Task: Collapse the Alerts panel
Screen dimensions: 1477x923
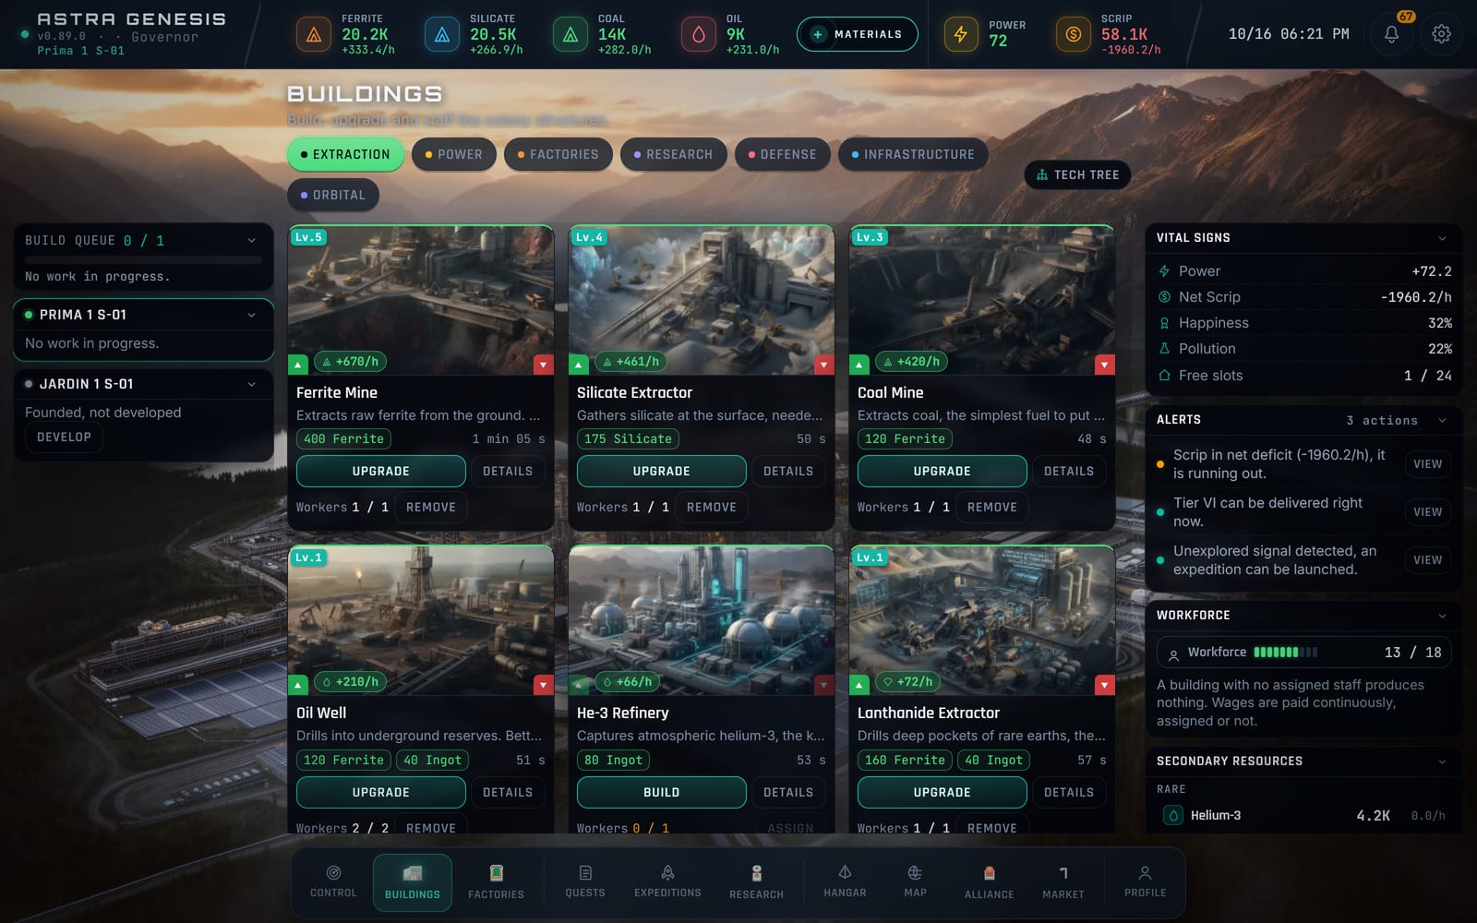Action: [x=1442, y=420]
